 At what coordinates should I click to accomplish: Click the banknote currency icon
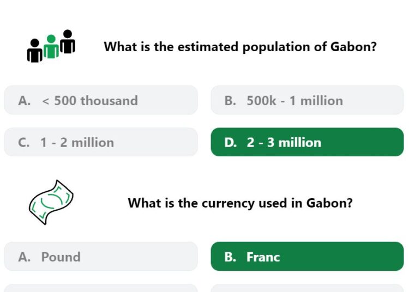(51, 203)
